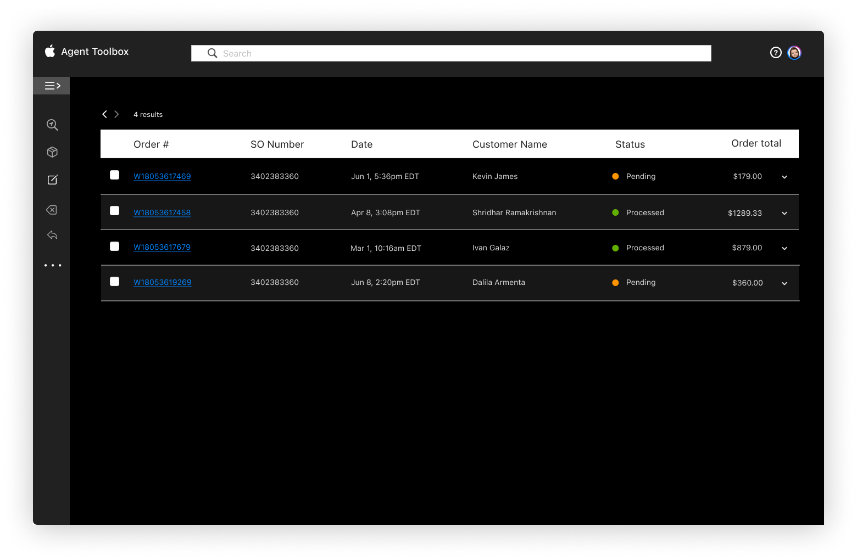This screenshot has height=560, width=857.
Task: Open order W18053617469
Action: coord(162,176)
